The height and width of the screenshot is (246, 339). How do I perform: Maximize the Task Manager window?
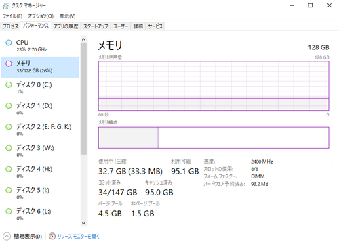pos(311,5)
